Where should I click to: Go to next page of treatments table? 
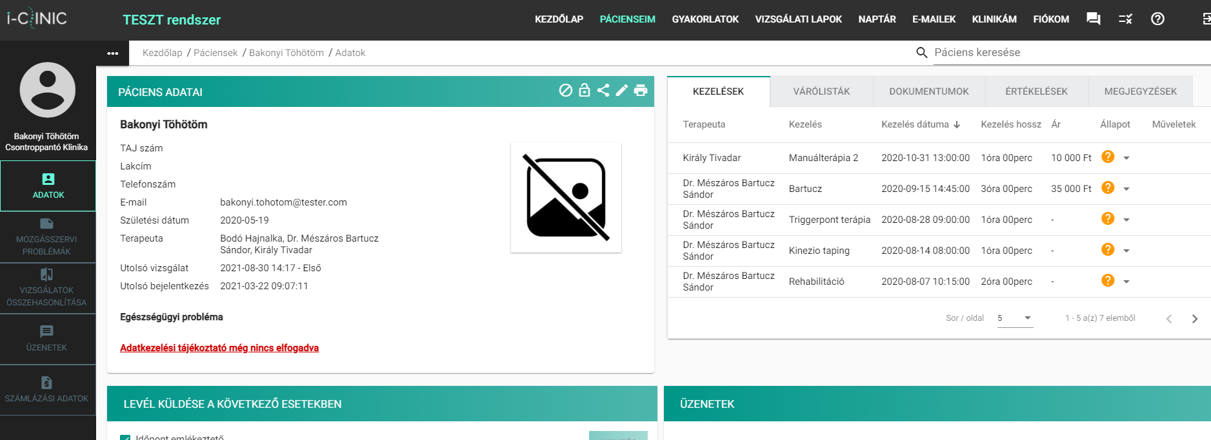tap(1194, 319)
